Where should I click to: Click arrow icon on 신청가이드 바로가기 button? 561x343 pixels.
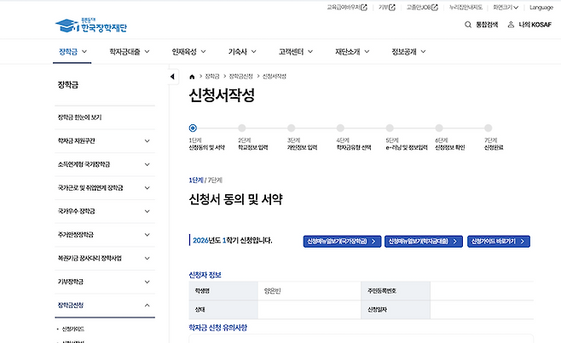click(523, 242)
